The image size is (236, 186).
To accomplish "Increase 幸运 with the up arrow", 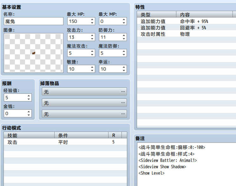I will pyautogui.click(x=124, y=67).
